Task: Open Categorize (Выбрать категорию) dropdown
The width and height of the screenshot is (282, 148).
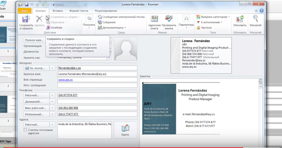Action: tap(229, 17)
